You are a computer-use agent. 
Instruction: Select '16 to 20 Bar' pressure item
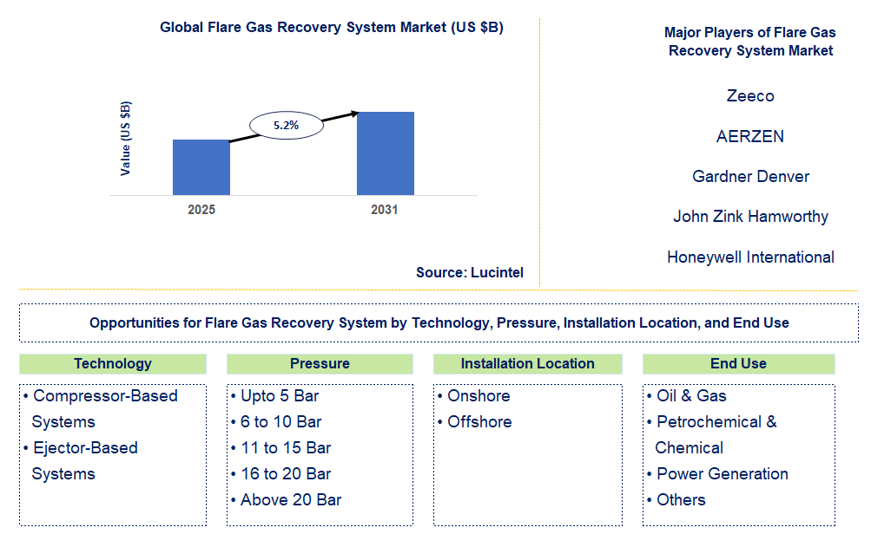pyautogui.click(x=281, y=474)
